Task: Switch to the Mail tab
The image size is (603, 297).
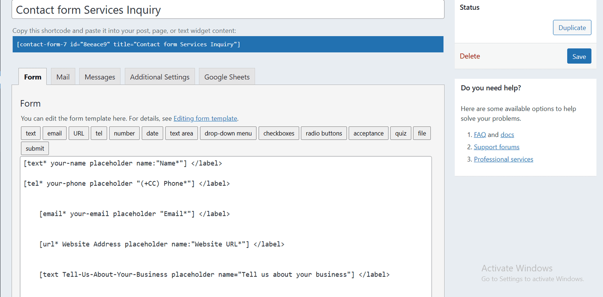Action: tap(63, 77)
